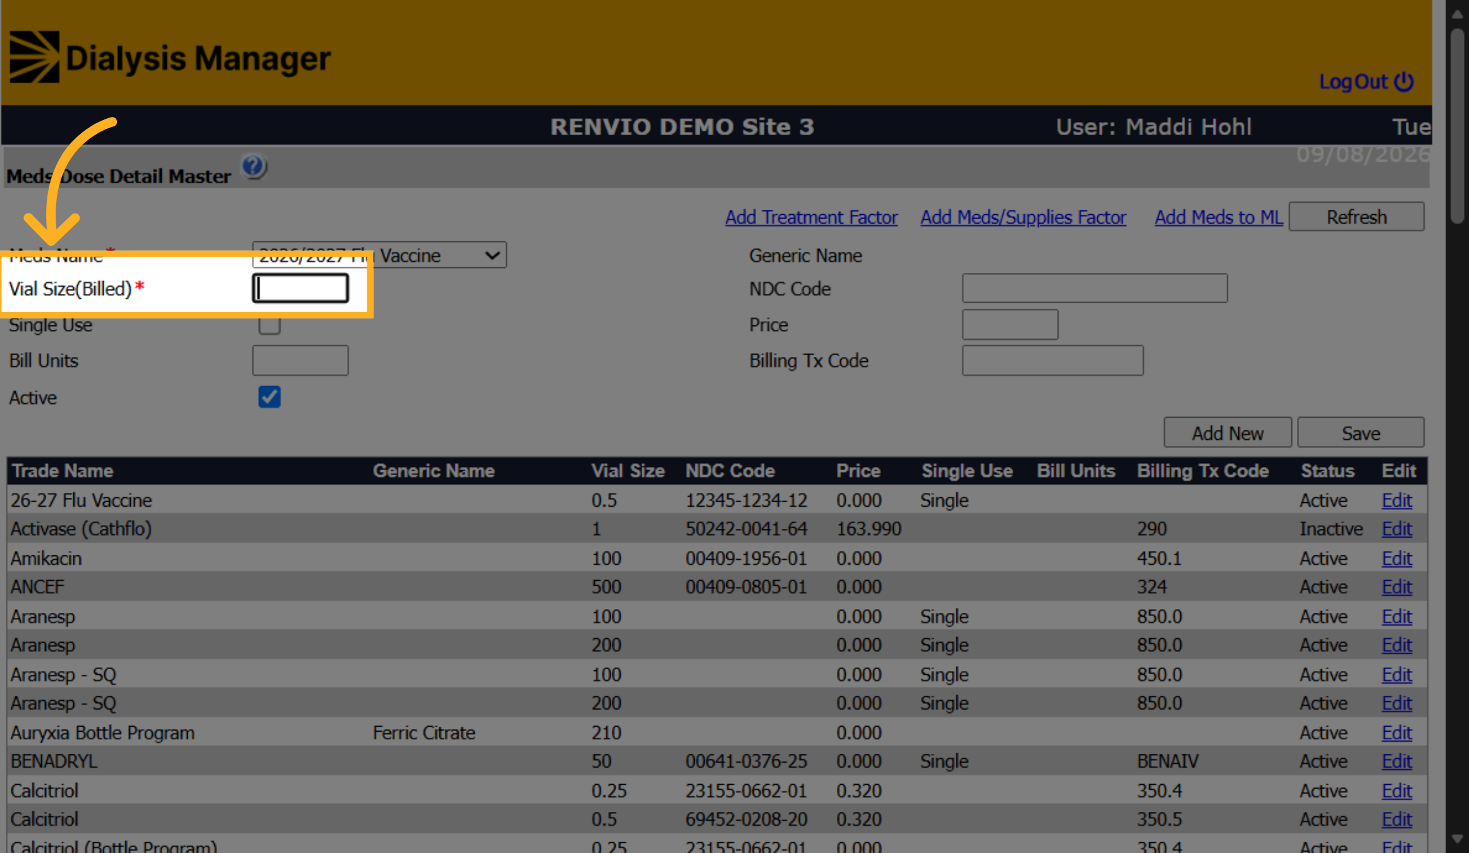The width and height of the screenshot is (1469, 853).
Task: Click the scrollbar down arrow
Action: 1458,839
